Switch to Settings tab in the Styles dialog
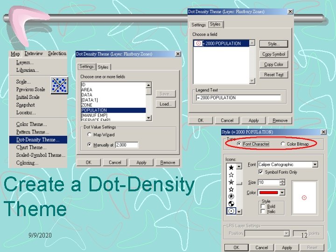336x252 pixels. tap(198, 25)
